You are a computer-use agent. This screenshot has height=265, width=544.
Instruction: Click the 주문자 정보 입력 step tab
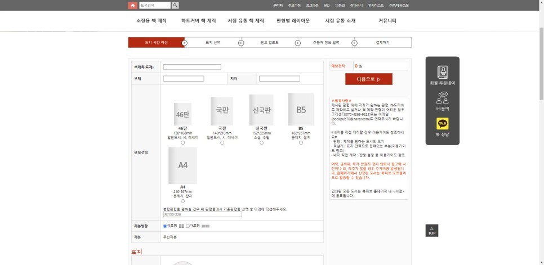325,43
